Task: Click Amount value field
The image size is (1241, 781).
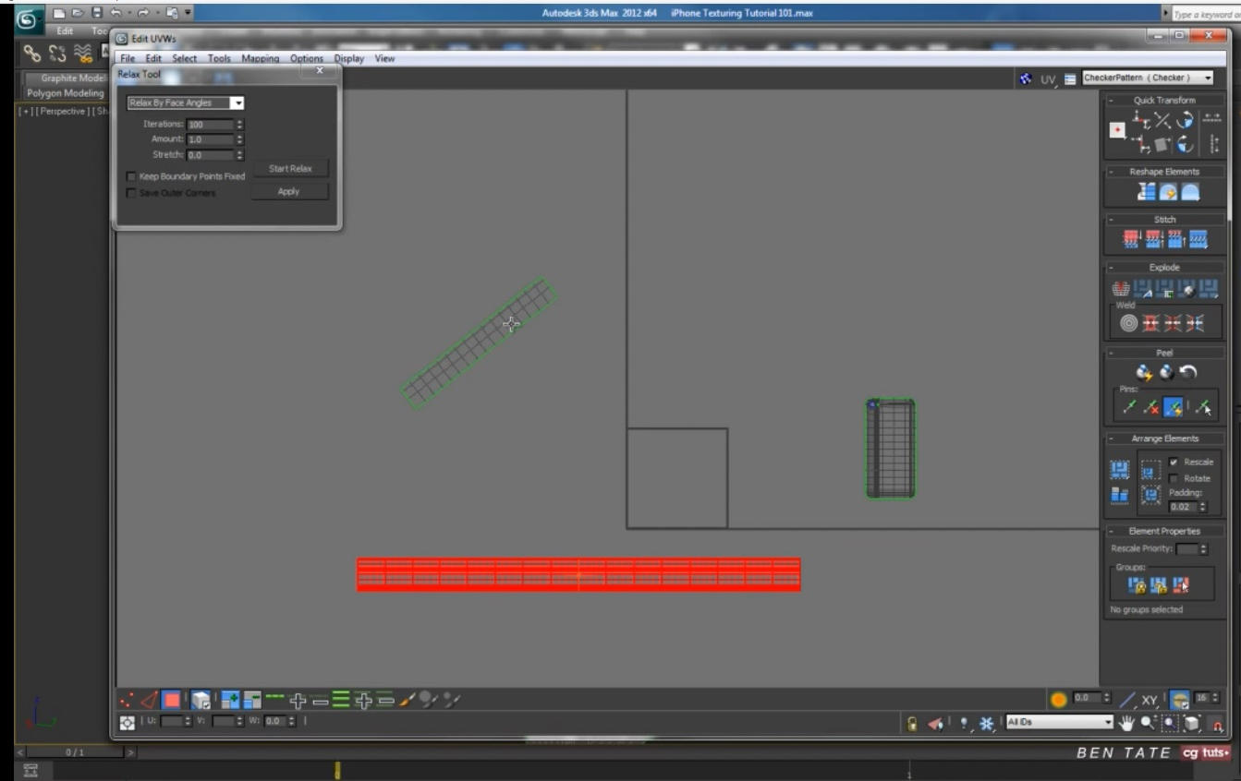Action: click(x=210, y=139)
